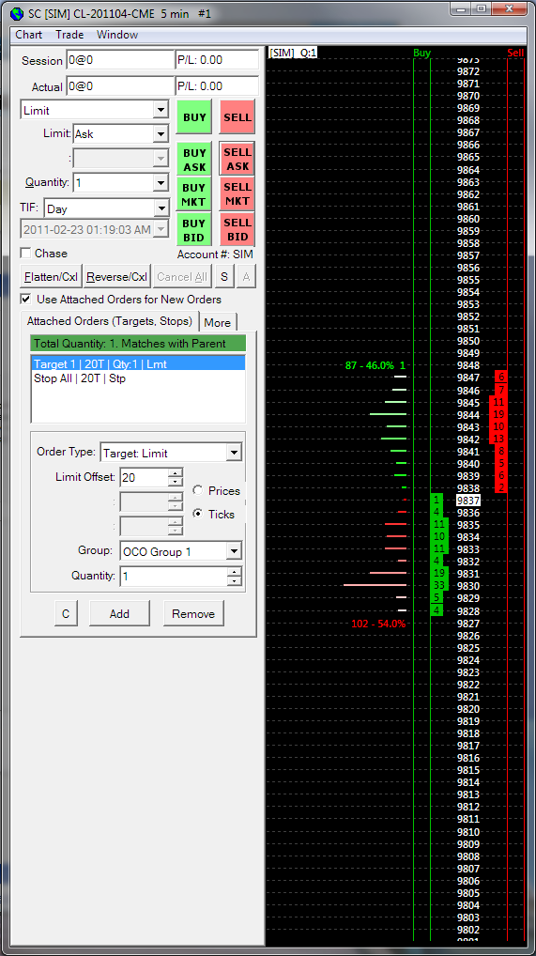Click SELL ASK button
Screen dimensions: 536x956
tap(237, 159)
